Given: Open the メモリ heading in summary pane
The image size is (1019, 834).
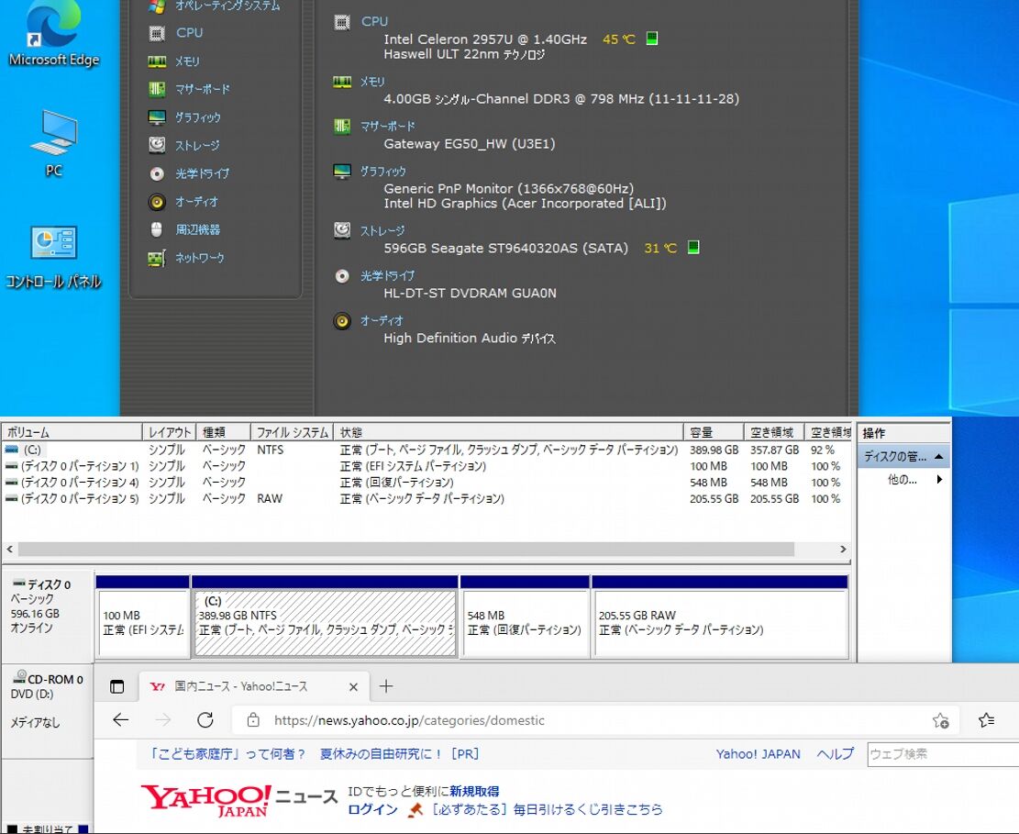Looking at the screenshot, I should click(372, 82).
